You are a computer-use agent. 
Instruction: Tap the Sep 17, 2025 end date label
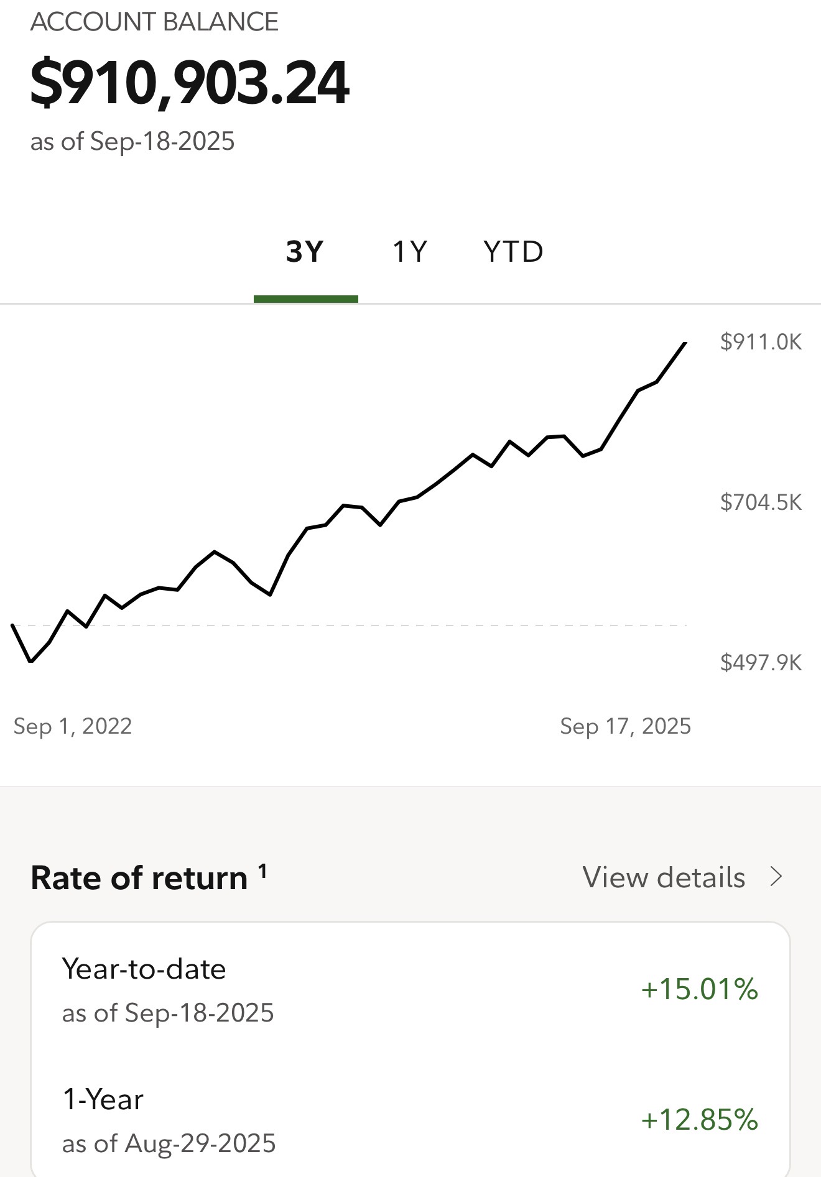coord(625,726)
